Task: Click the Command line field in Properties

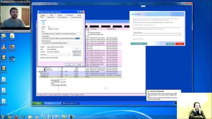Action: [61, 38]
